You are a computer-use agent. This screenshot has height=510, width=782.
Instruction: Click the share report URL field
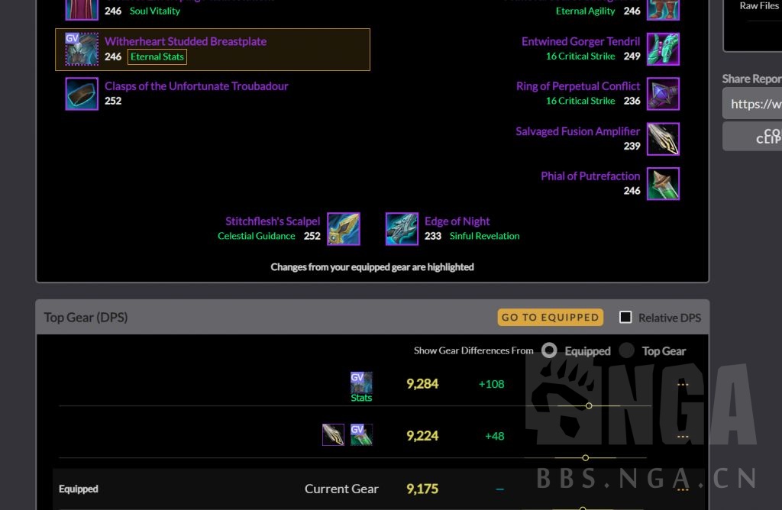(752, 103)
